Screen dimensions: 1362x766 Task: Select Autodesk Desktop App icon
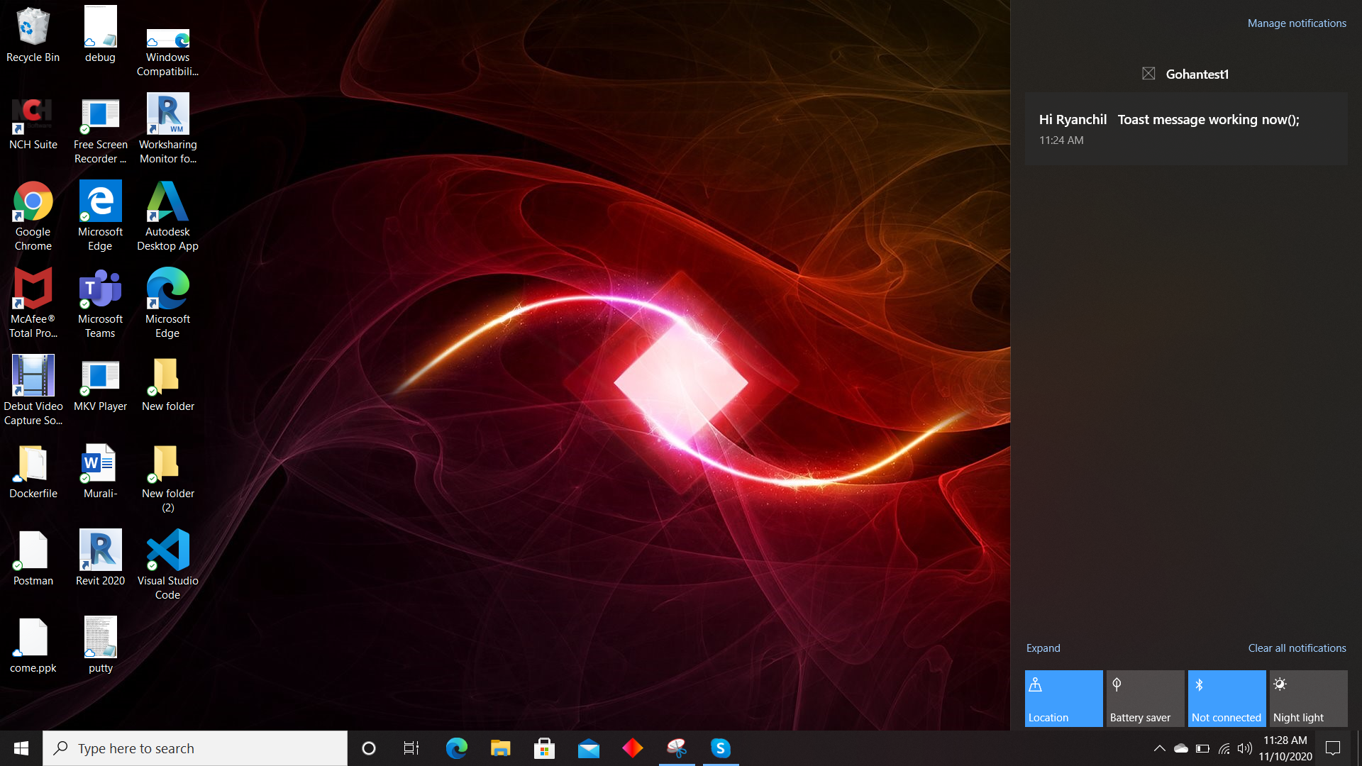(x=167, y=216)
